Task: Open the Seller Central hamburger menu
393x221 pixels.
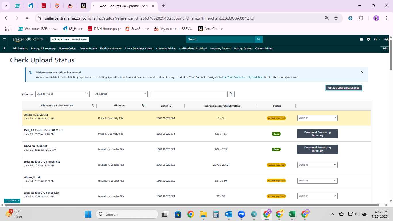Action: click(4, 39)
